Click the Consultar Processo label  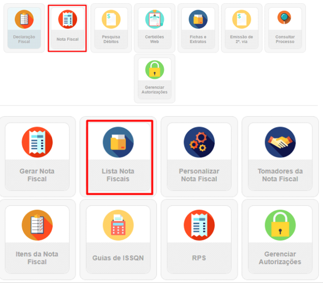(285, 39)
